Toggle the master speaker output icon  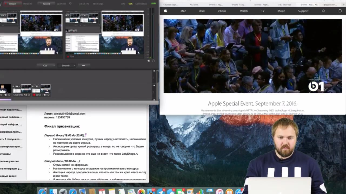149,61
